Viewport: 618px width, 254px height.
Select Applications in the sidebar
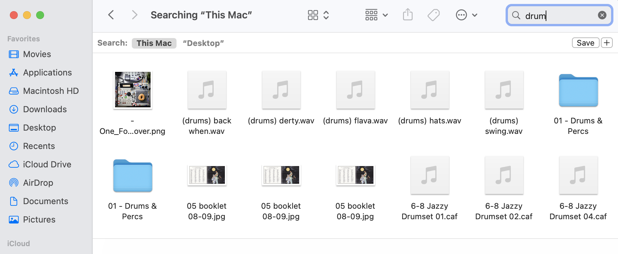coord(47,73)
